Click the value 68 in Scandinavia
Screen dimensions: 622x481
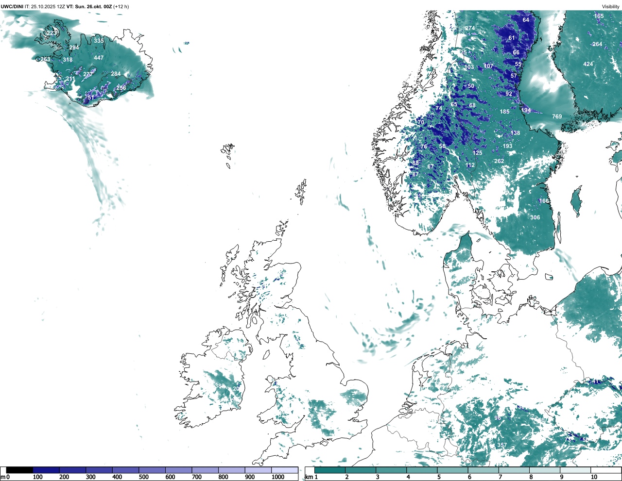(472, 105)
